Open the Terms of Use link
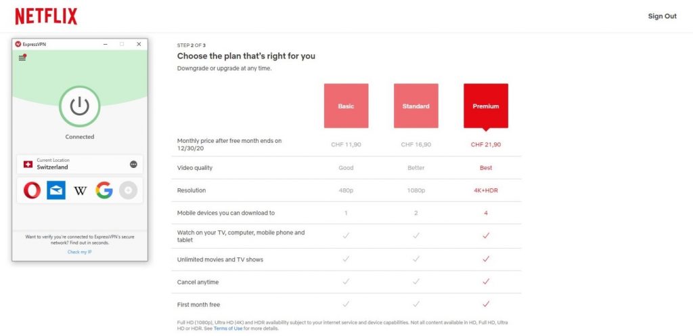Viewport: 693px width, 336px height. [228, 329]
